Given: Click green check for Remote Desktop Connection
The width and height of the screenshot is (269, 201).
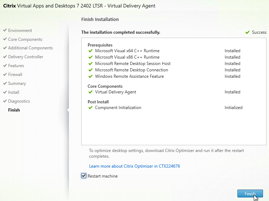Looking at the screenshot, I should tap(90, 70).
